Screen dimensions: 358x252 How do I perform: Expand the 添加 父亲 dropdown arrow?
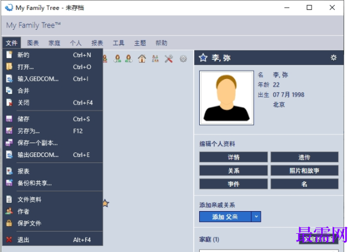point(256,217)
